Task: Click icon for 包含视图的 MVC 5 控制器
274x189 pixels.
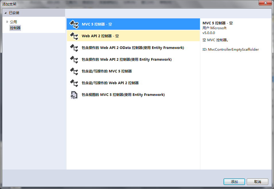Action: click(x=74, y=95)
